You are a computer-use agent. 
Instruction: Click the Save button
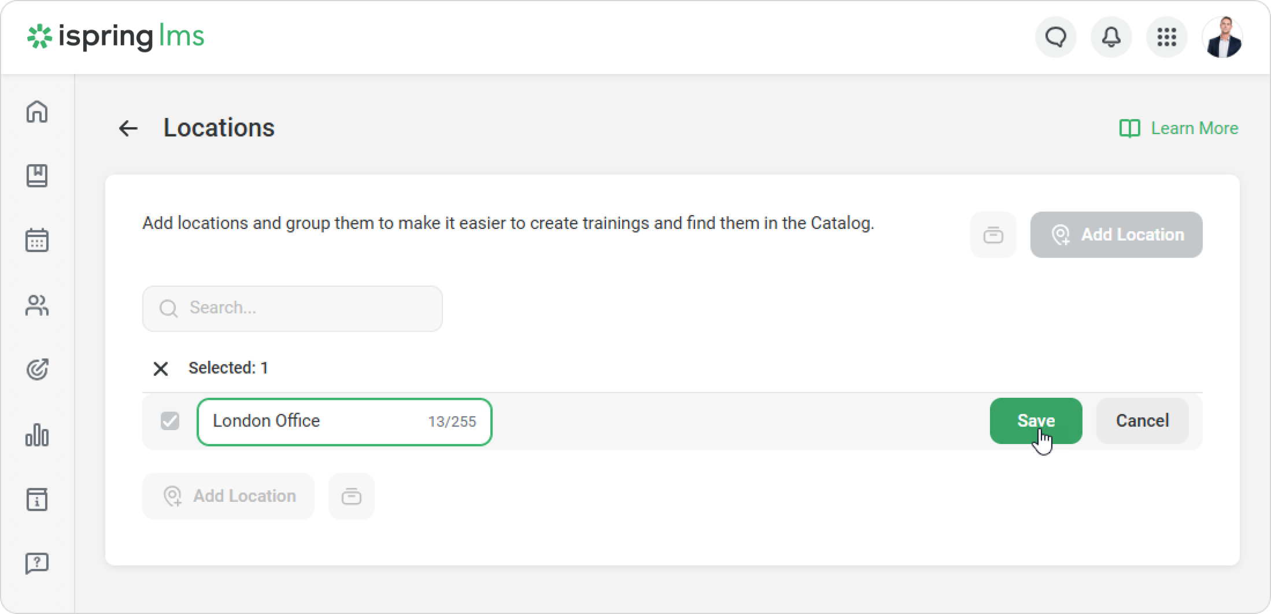click(1036, 421)
